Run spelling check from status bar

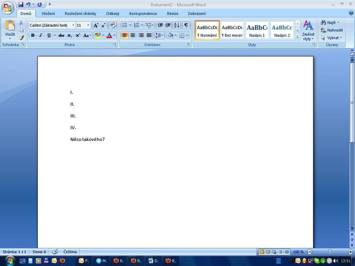click(x=54, y=252)
